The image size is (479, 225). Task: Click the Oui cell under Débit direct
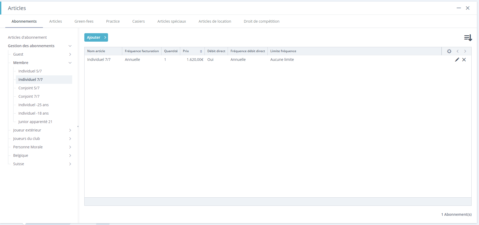coord(210,60)
